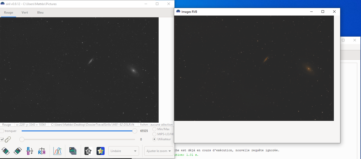Maximize the background window behind Images RVB

pos(343,40)
